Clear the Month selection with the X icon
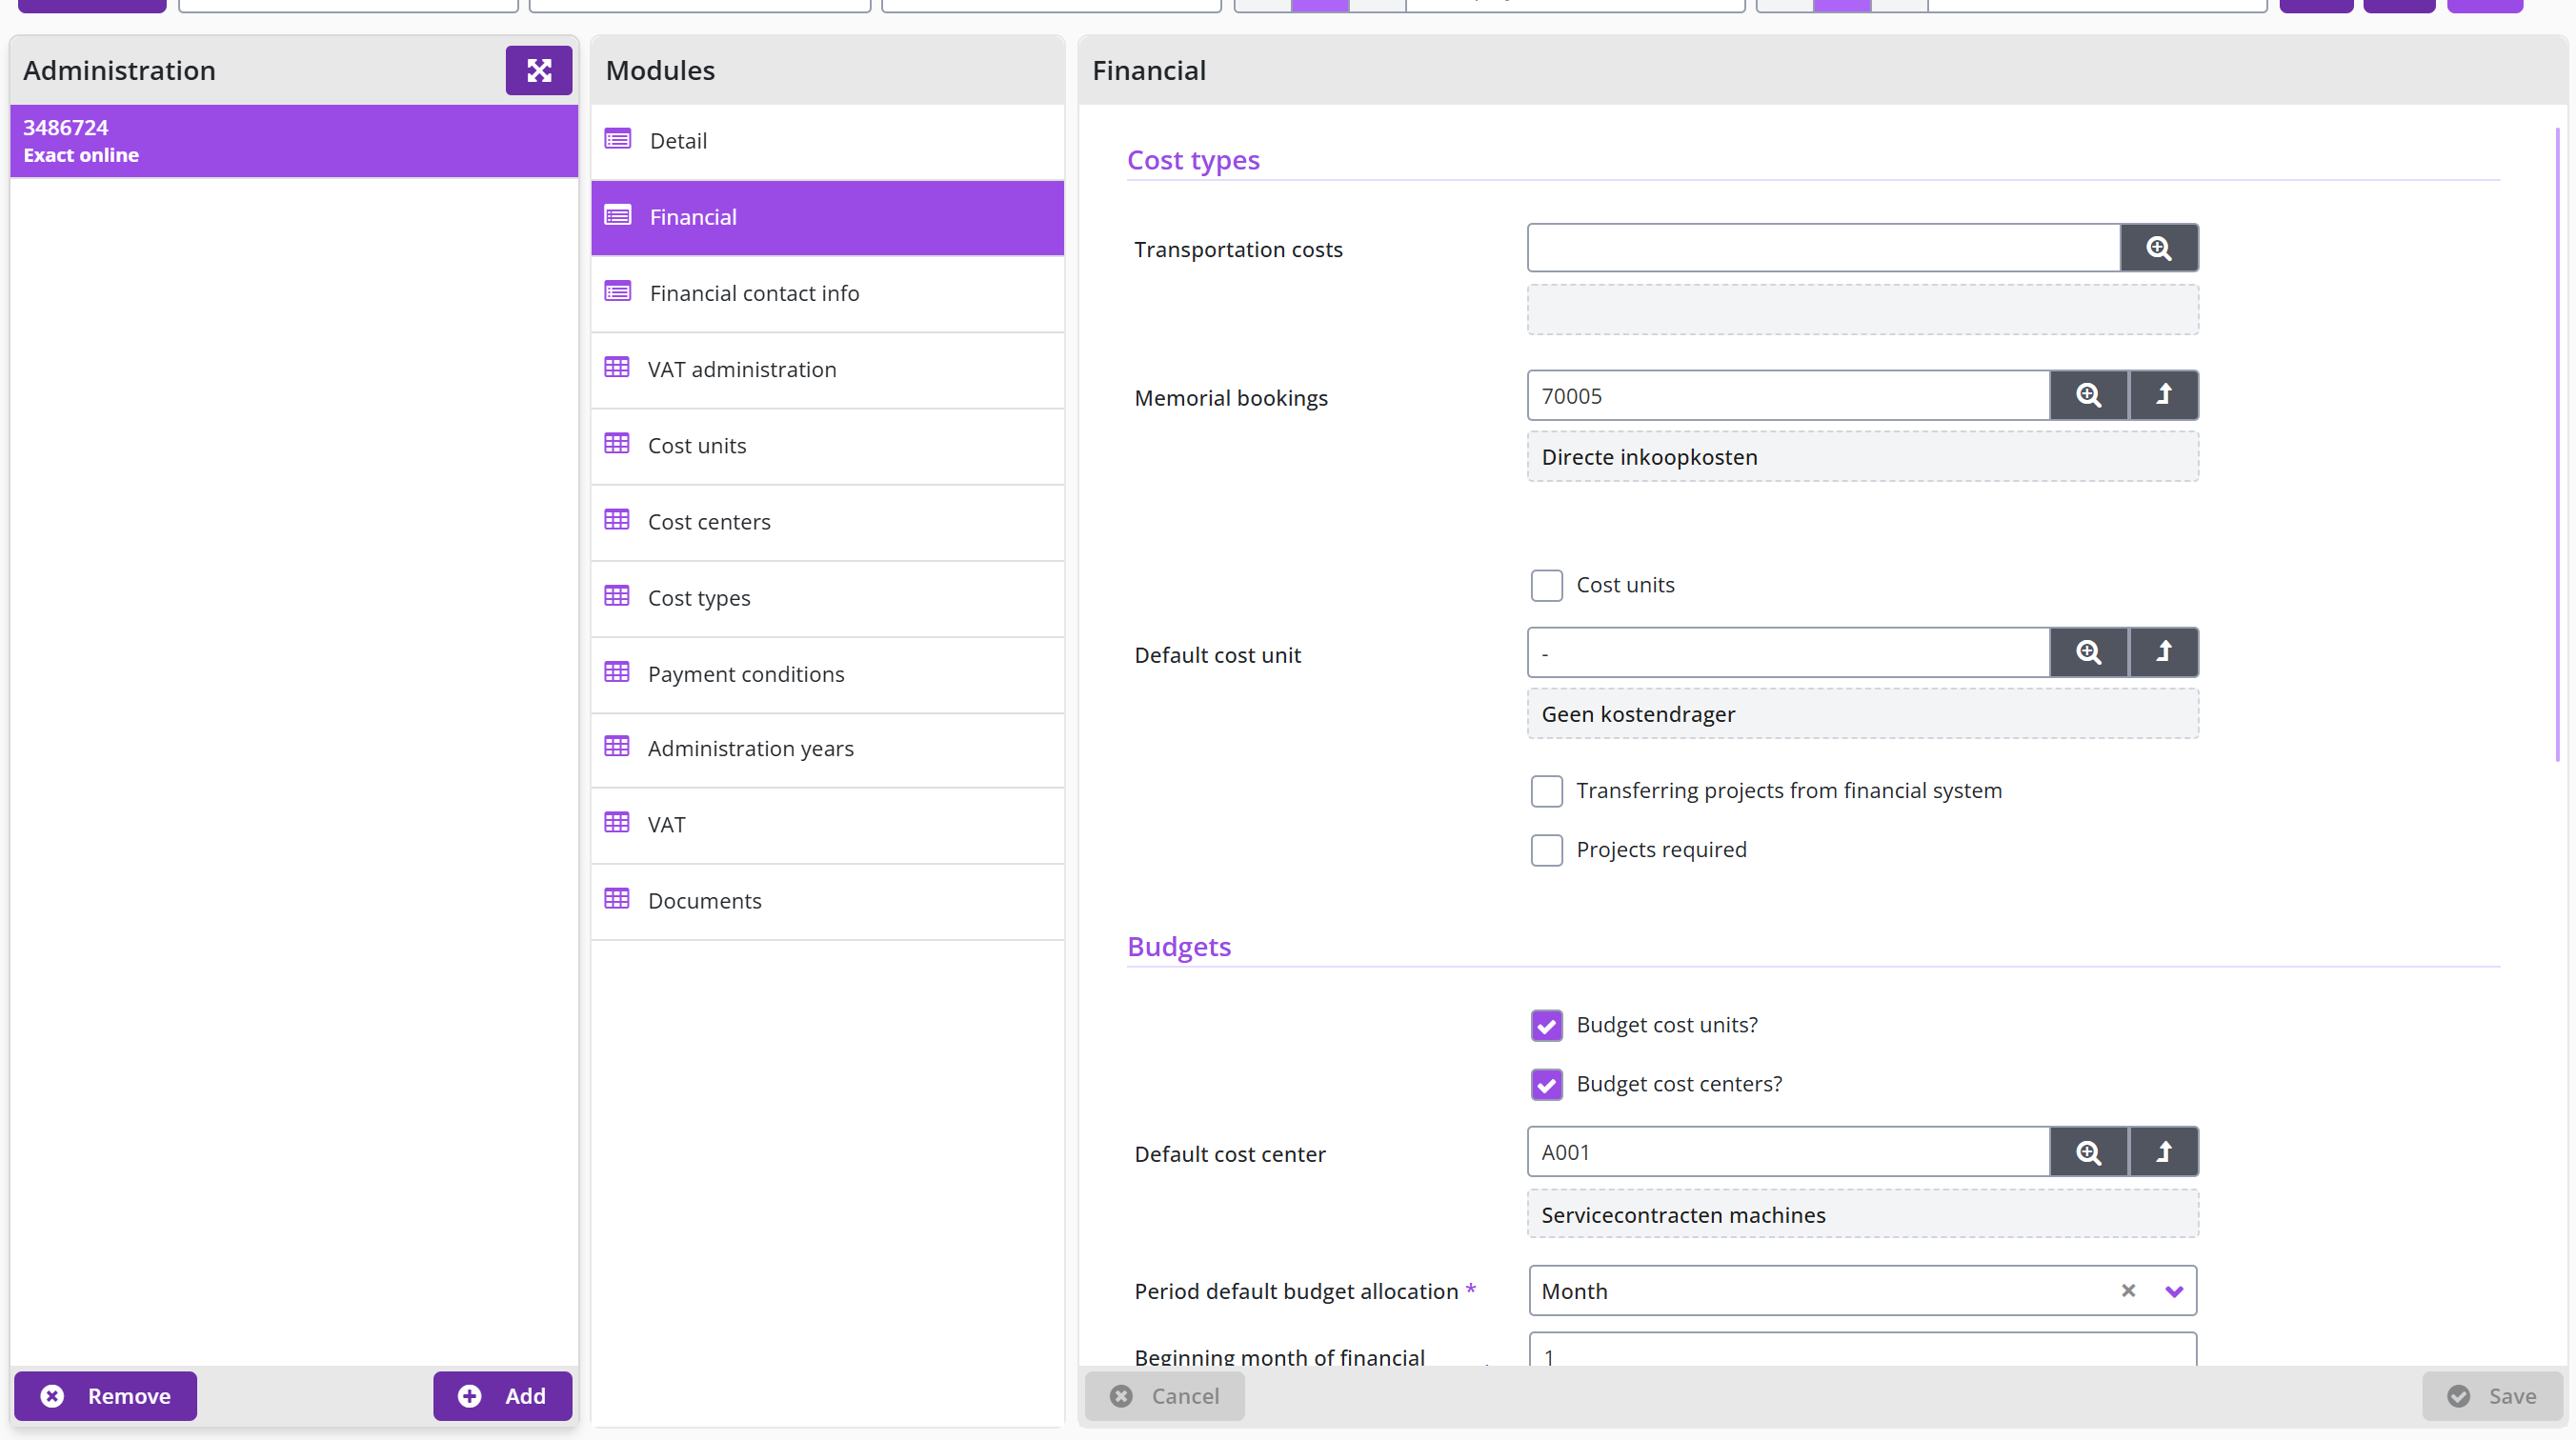 (x=2128, y=1291)
